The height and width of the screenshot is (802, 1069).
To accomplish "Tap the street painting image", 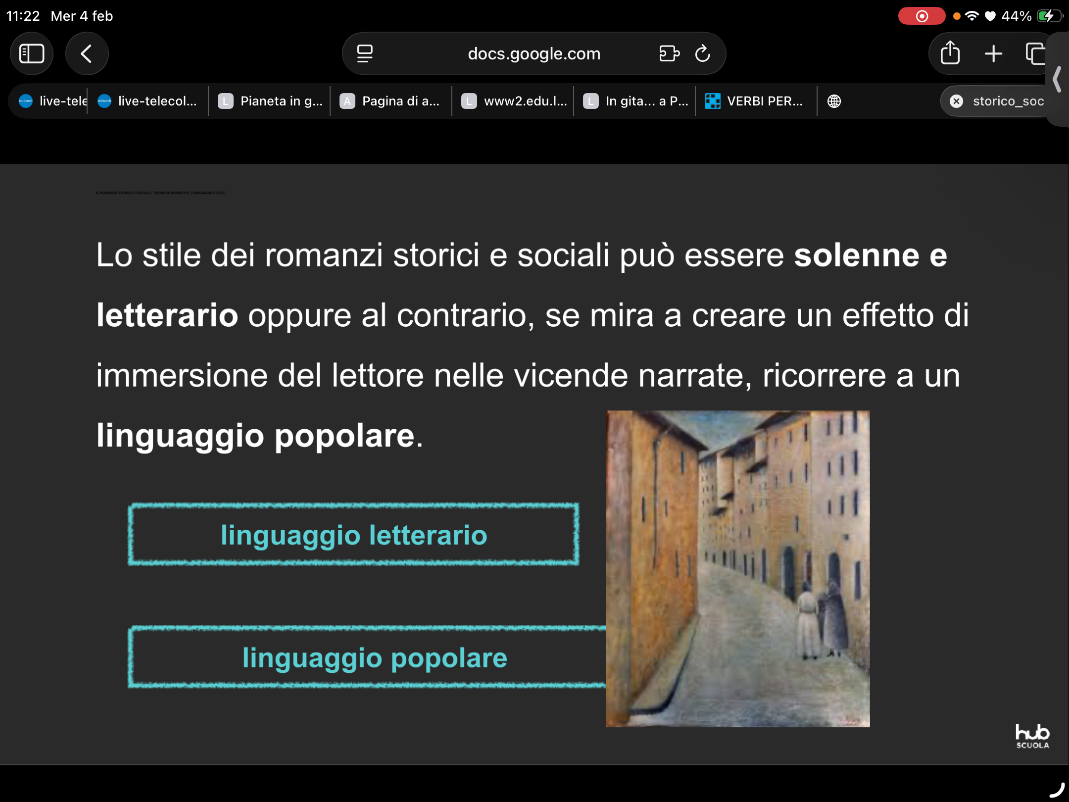I will 738,568.
